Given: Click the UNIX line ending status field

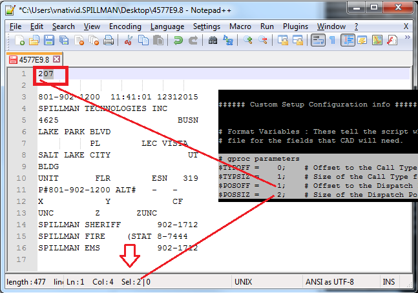Looking at the screenshot, I should pos(243,282).
